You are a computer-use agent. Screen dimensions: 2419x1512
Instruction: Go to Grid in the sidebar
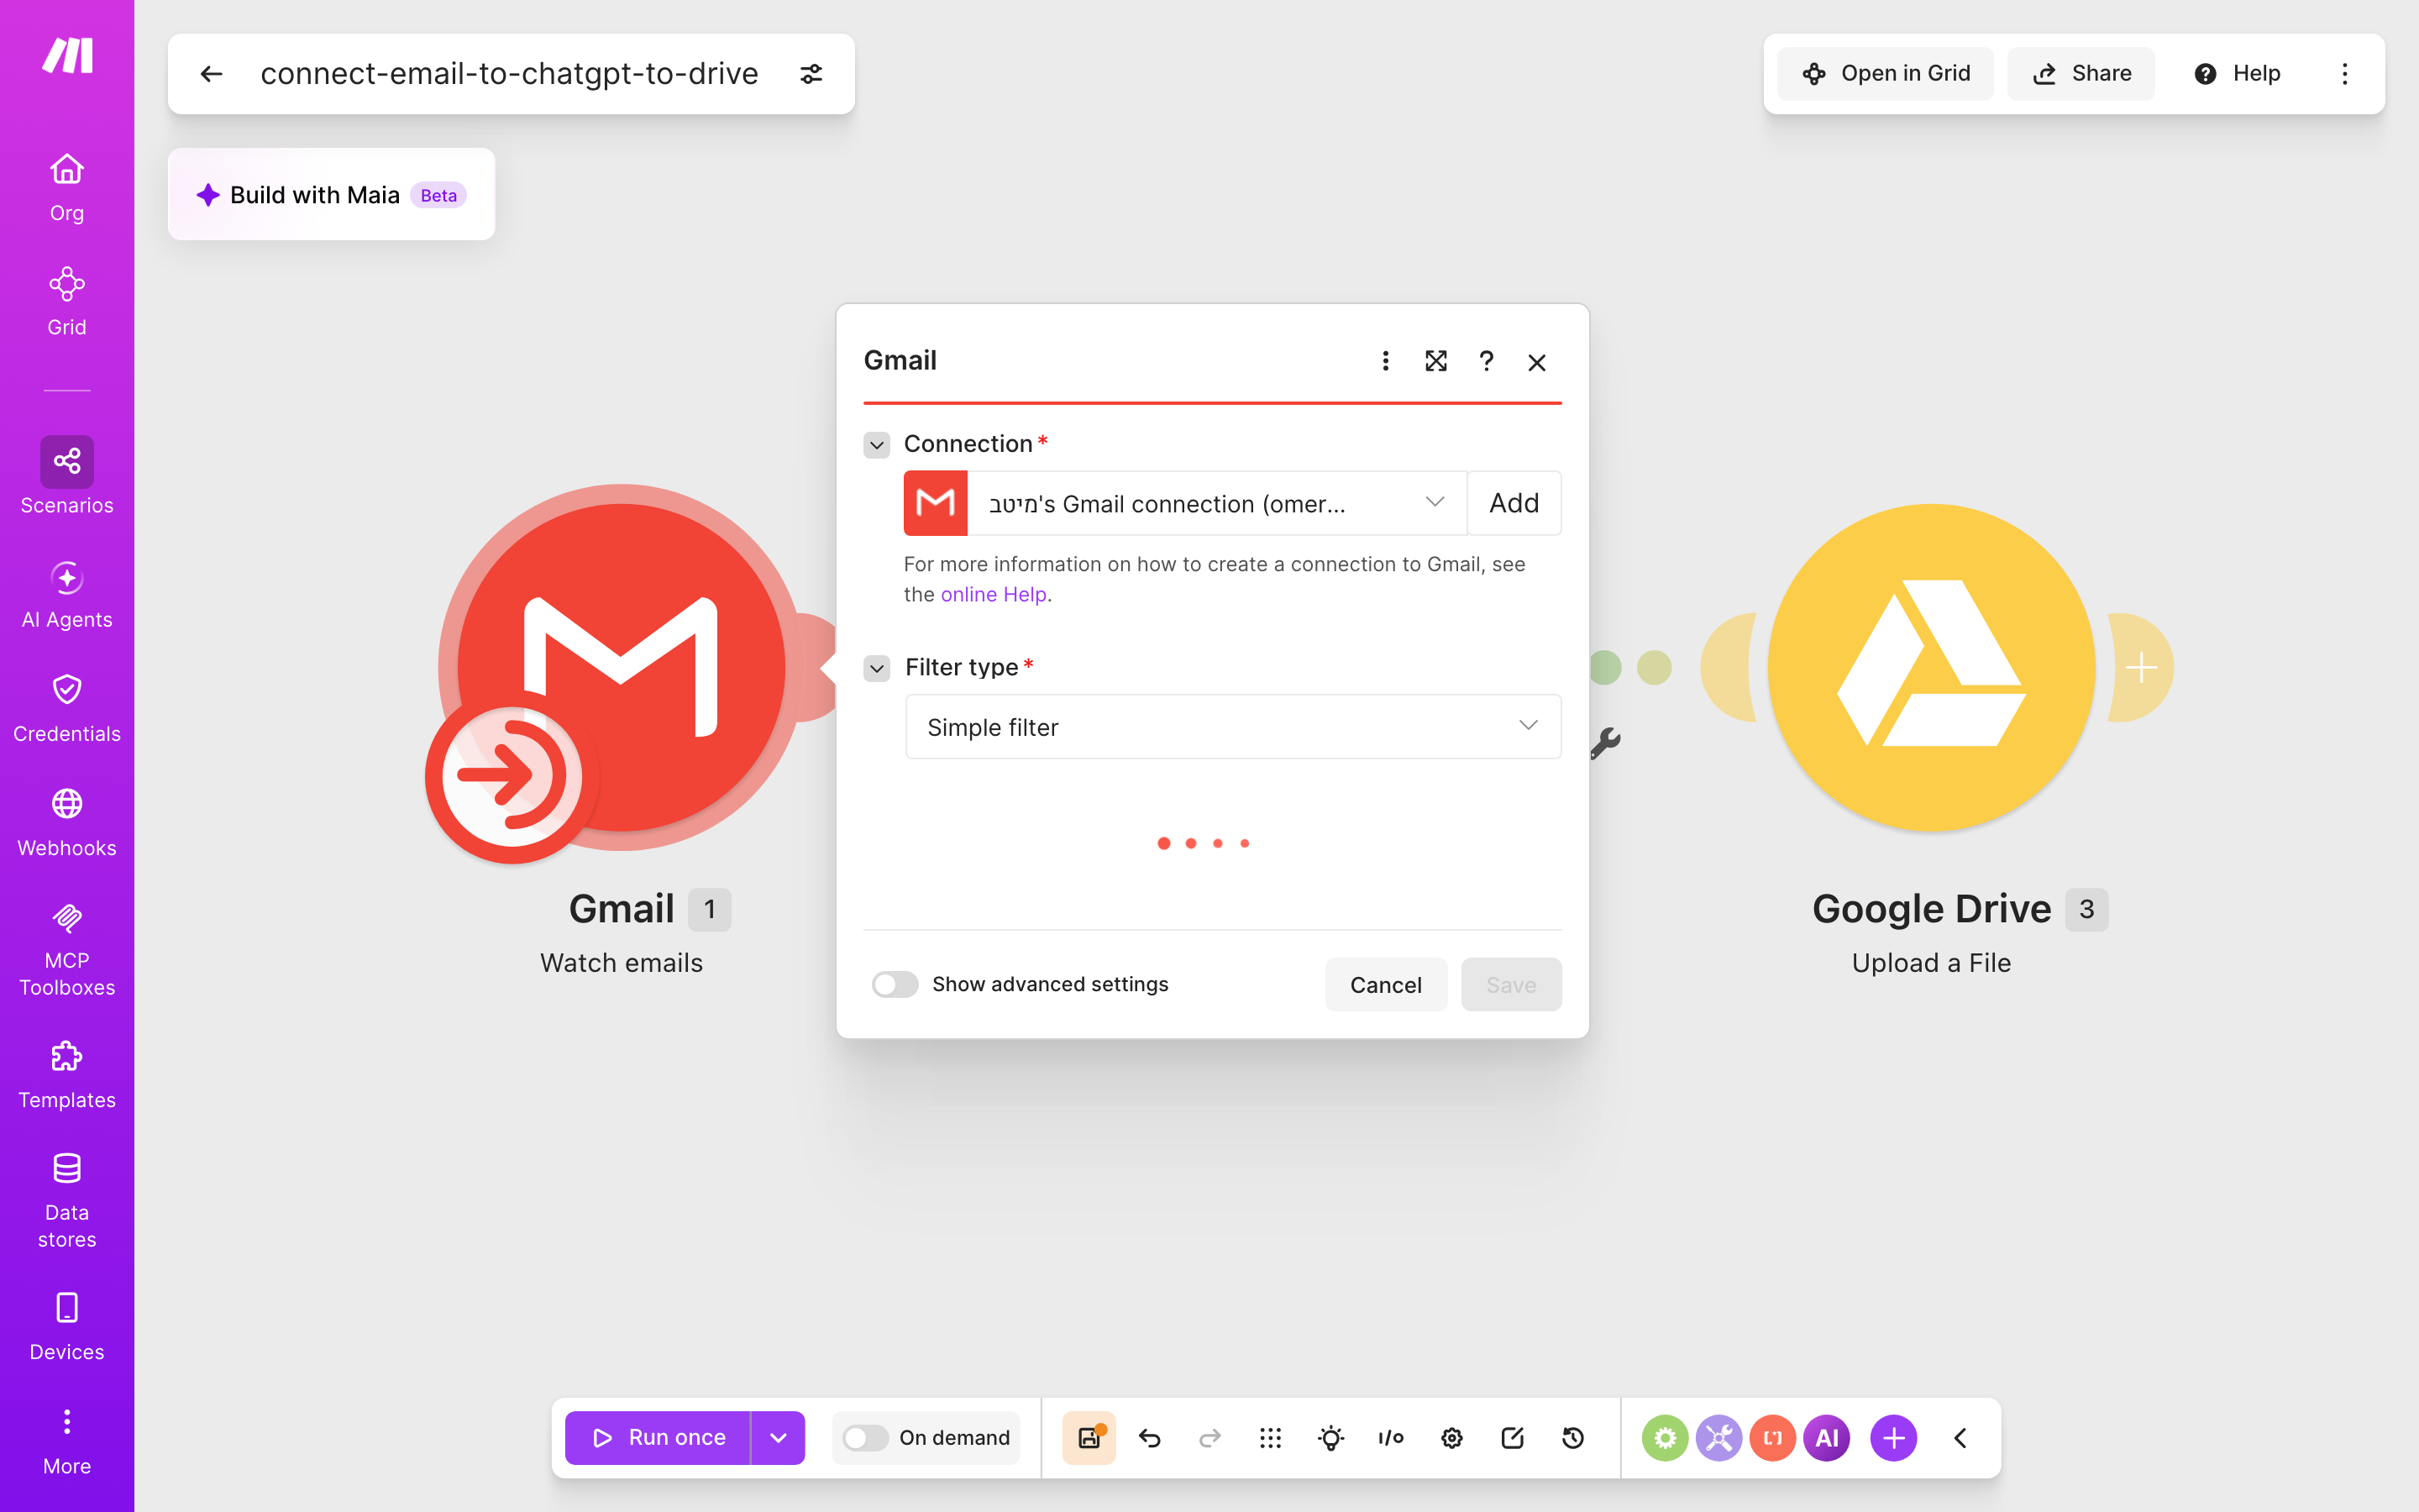coord(67,302)
